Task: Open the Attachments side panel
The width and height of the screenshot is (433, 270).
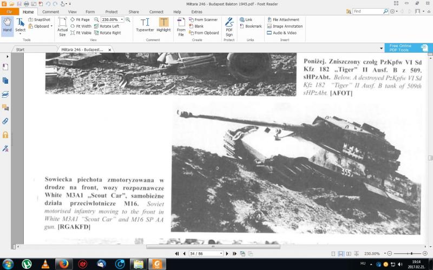Action: [x=5, y=121]
